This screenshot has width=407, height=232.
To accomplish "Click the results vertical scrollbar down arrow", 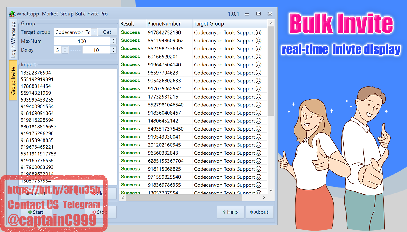I will click(271, 191).
